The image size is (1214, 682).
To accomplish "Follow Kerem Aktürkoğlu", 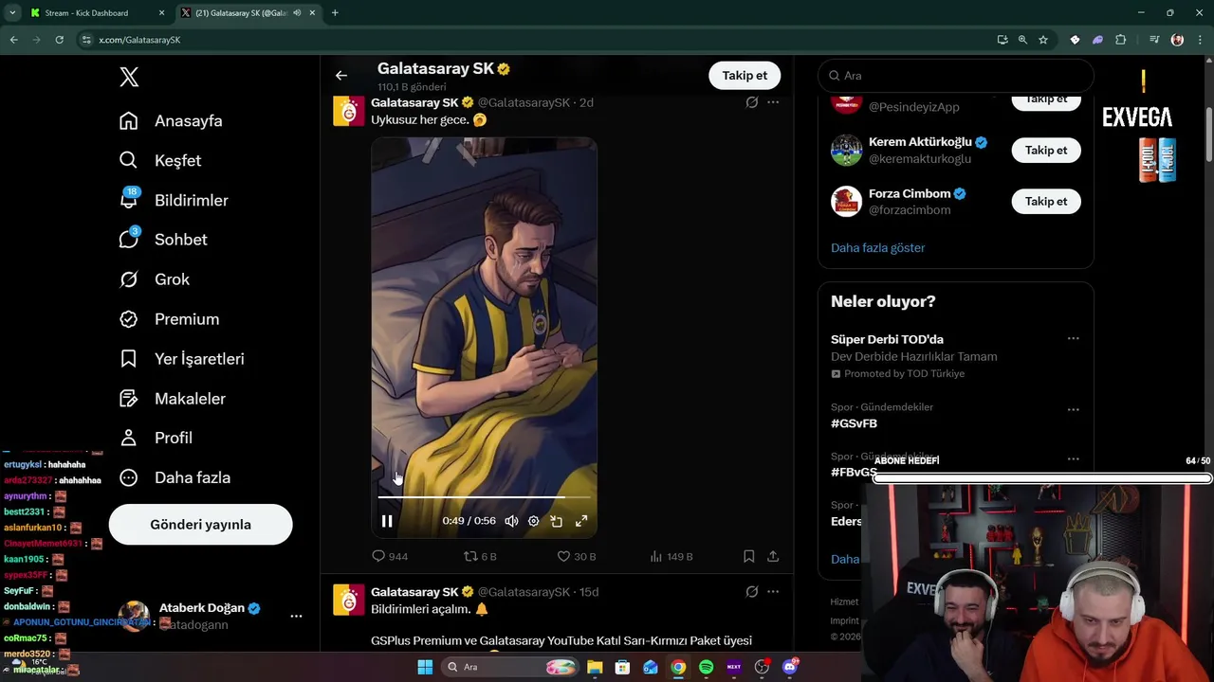I will click(1046, 151).
